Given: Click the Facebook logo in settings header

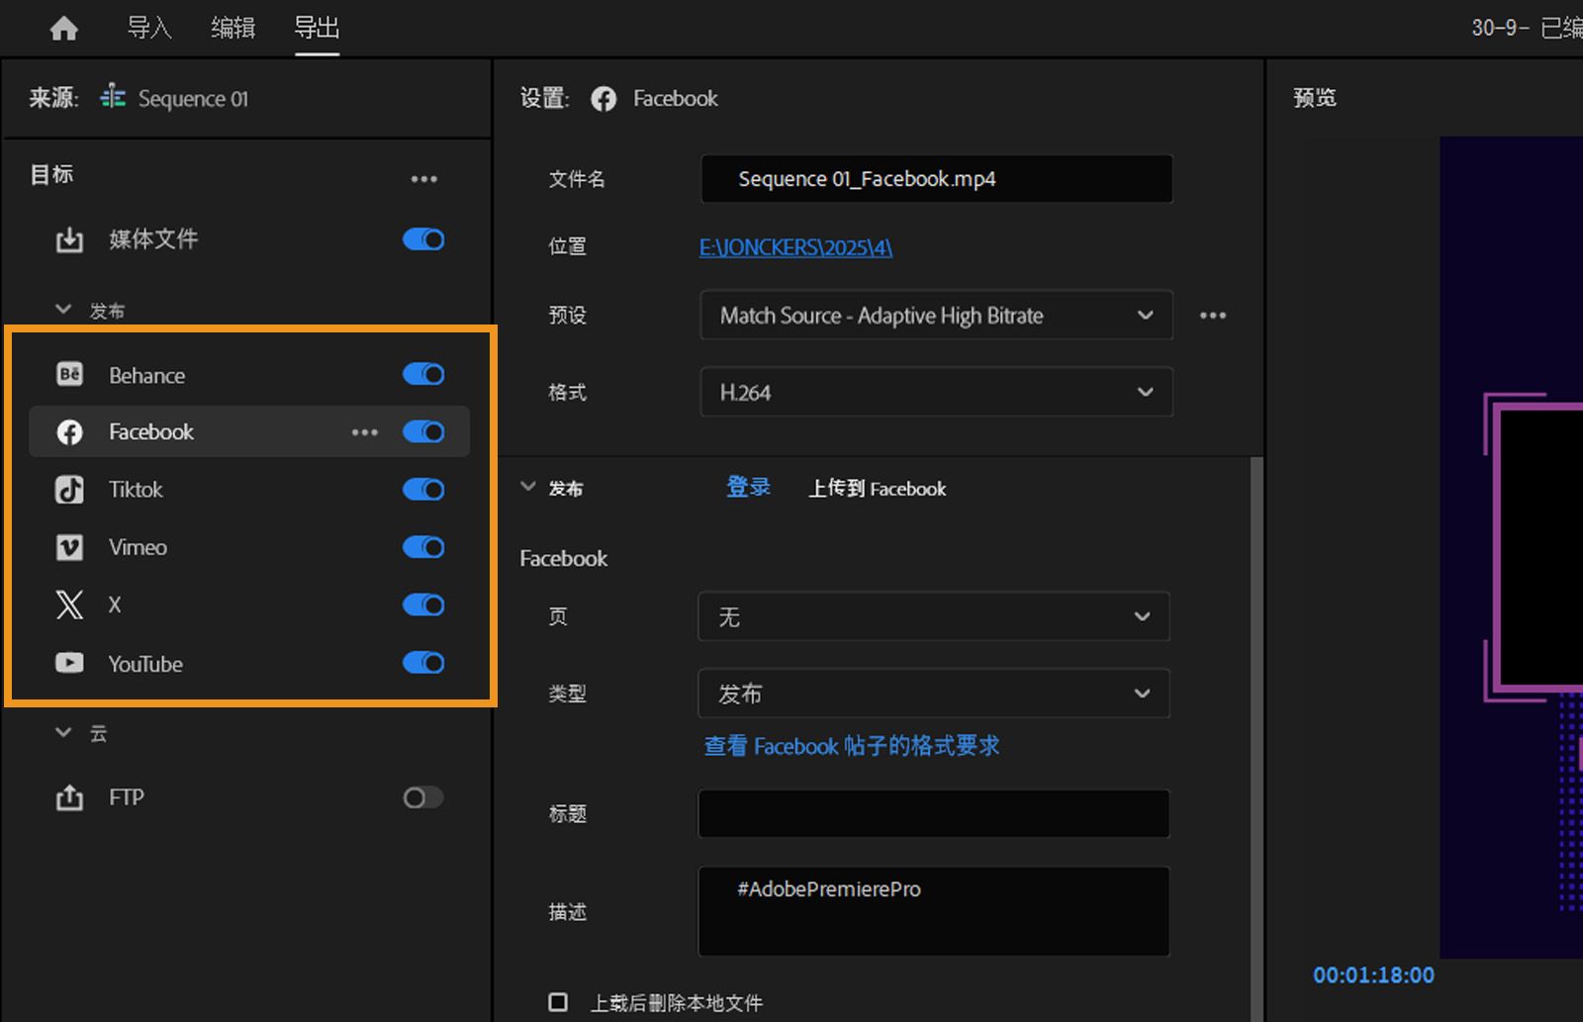Looking at the screenshot, I should click(604, 99).
